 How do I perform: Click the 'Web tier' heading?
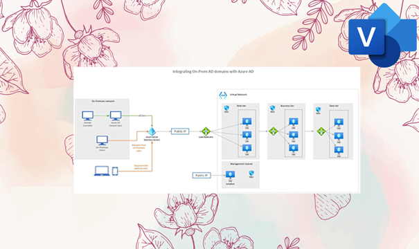[x=241, y=106]
